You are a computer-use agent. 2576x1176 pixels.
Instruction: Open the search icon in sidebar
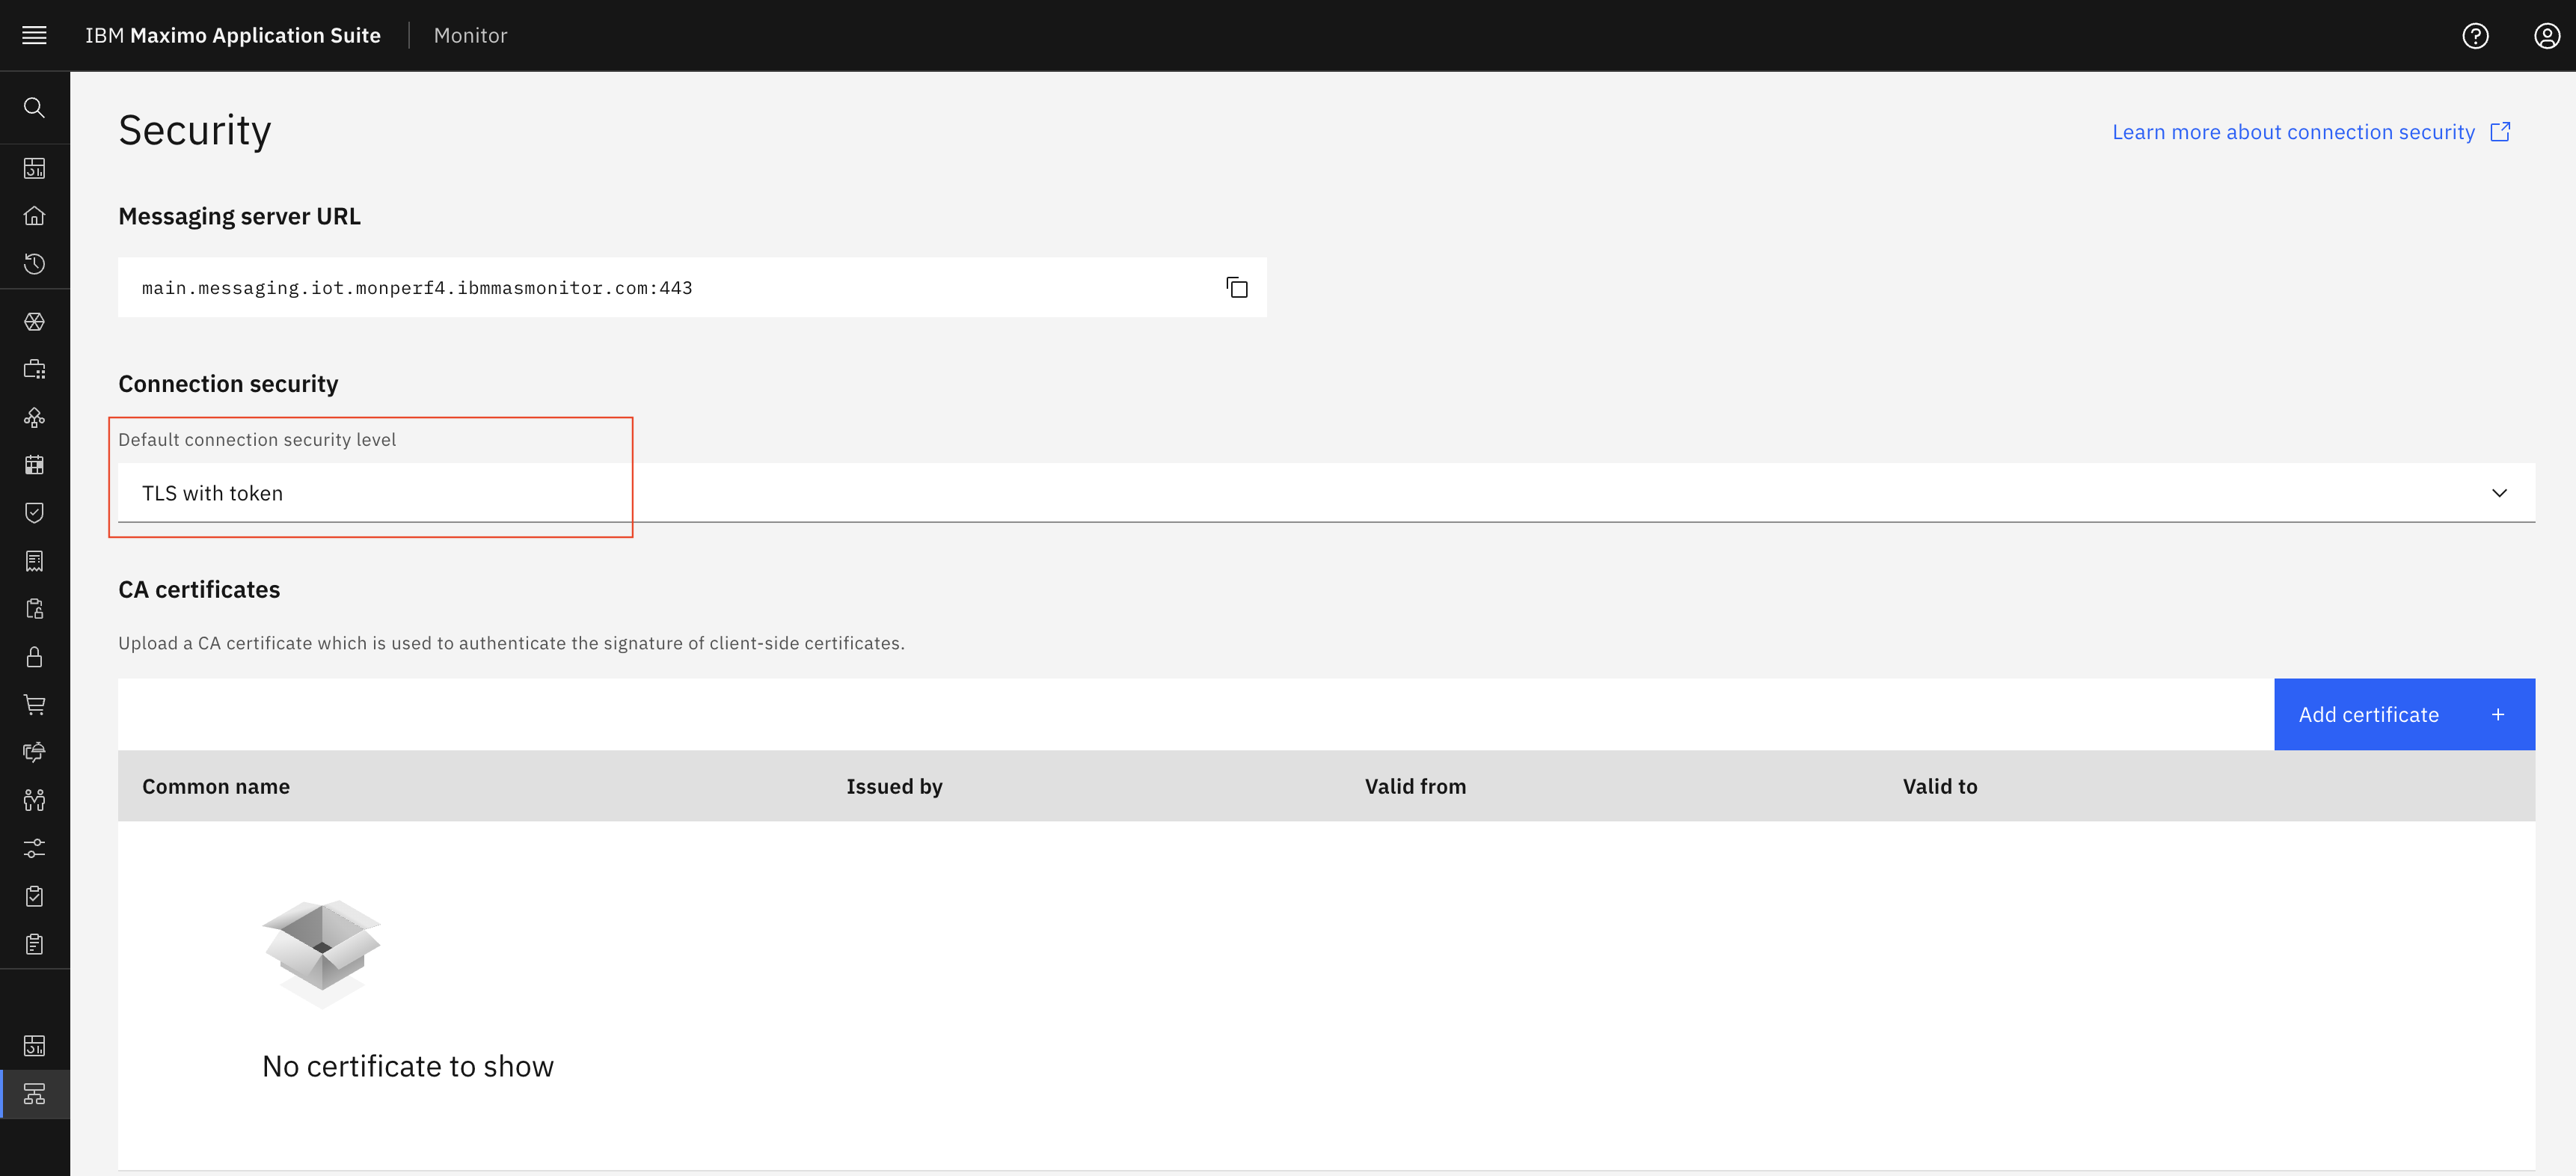coord(34,107)
